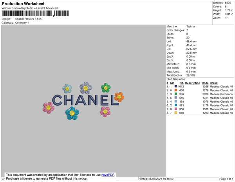Click the green flower in the design
The image size is (235, 182).
click(x=106, y=88)
